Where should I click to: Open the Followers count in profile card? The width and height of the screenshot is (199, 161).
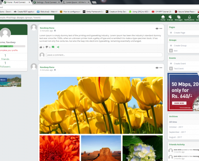coord(5,64)
